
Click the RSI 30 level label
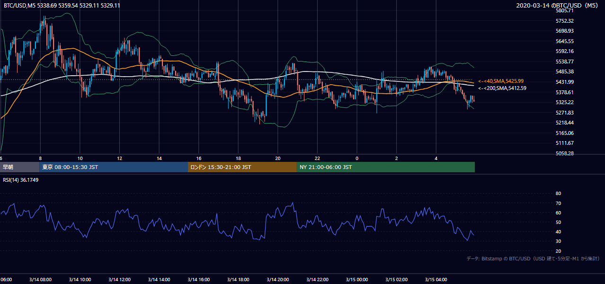coord(558,241)
